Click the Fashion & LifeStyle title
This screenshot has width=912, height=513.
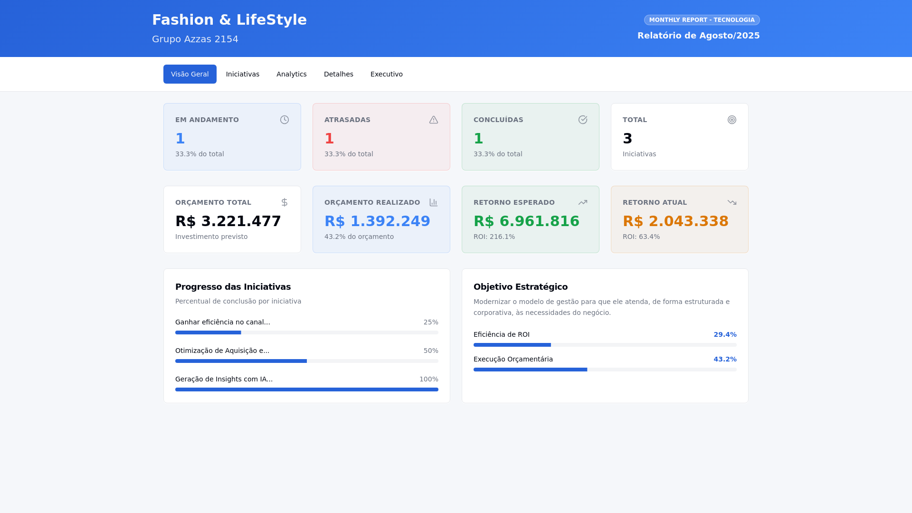click(x=229, y=20)
